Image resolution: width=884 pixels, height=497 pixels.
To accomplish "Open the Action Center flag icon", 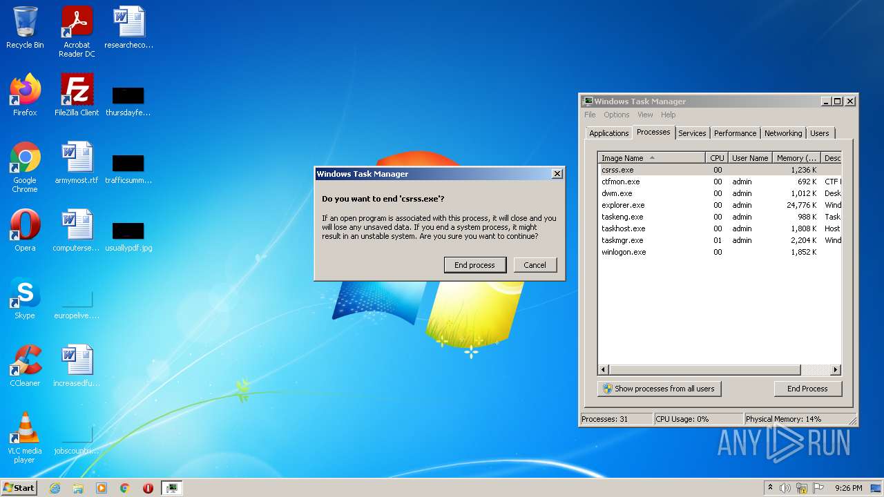I will coord(818,488).
